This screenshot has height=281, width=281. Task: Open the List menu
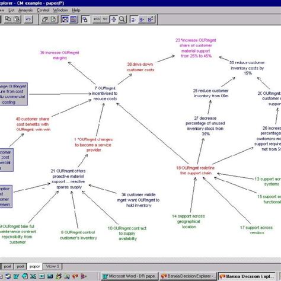11,10
